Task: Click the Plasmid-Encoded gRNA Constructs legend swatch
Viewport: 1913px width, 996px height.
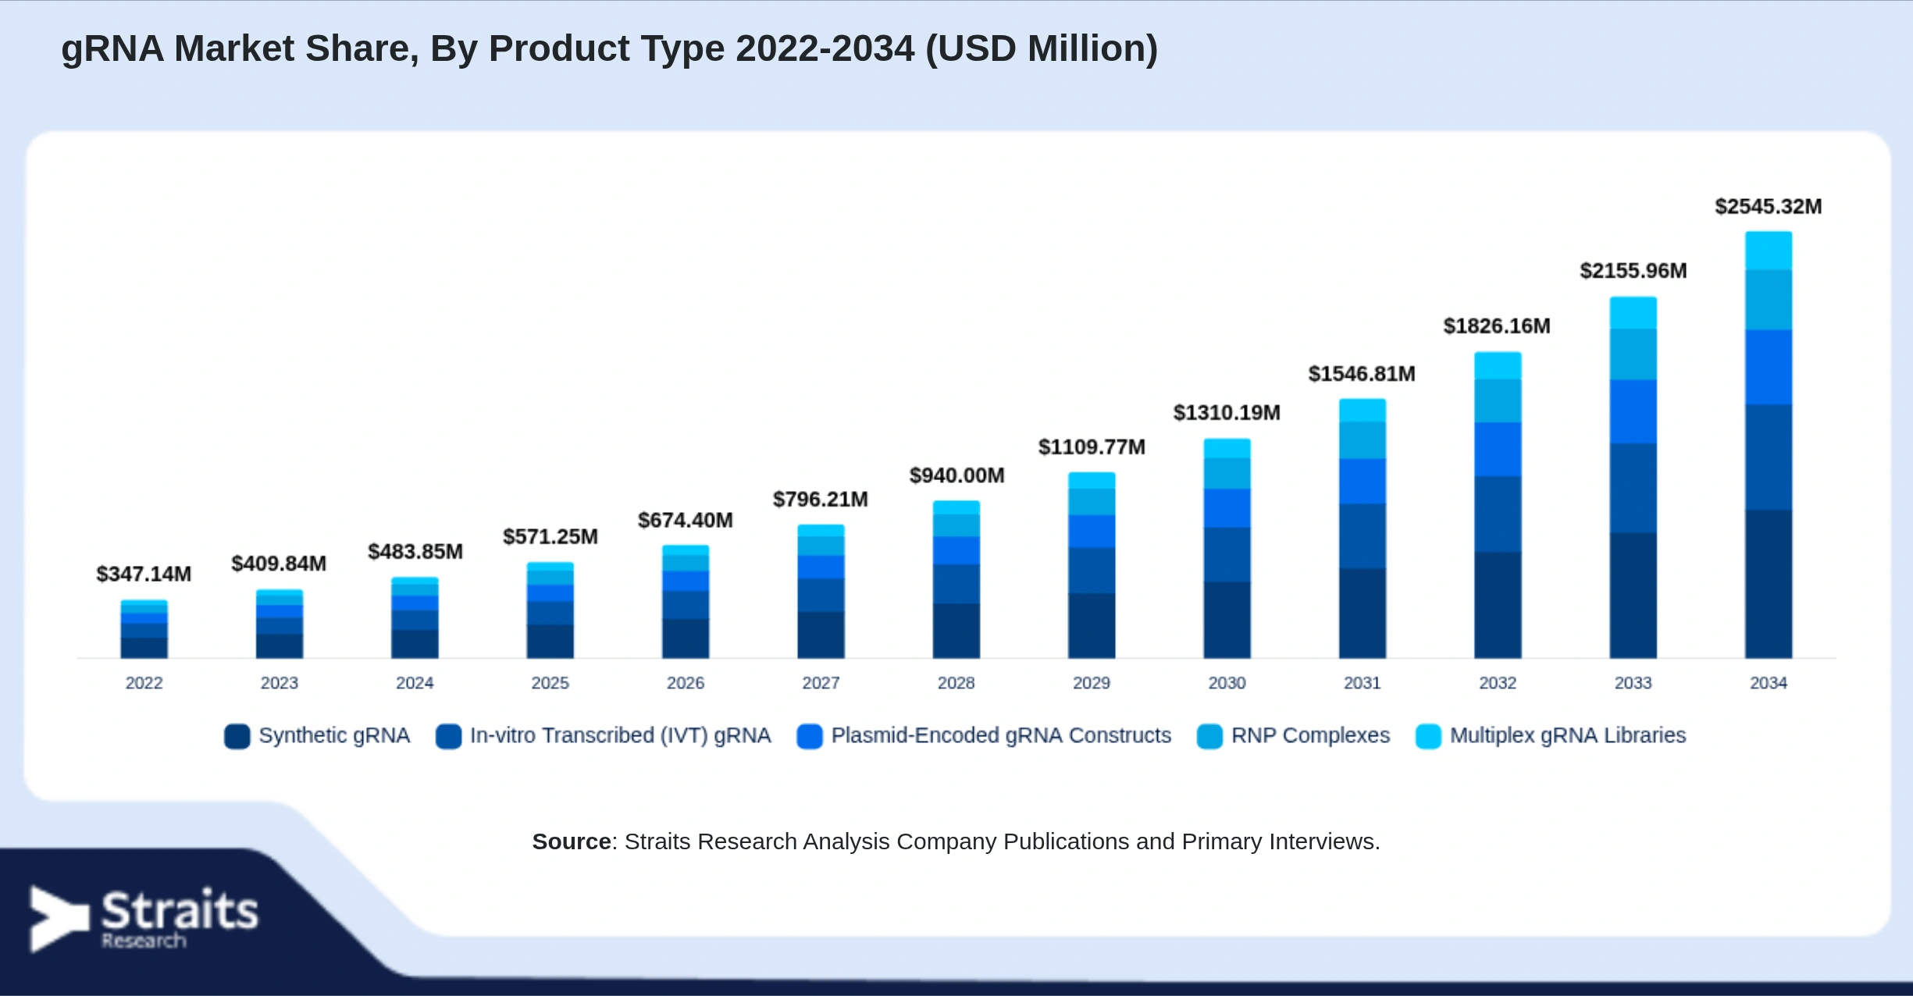Action: point(810,736)
